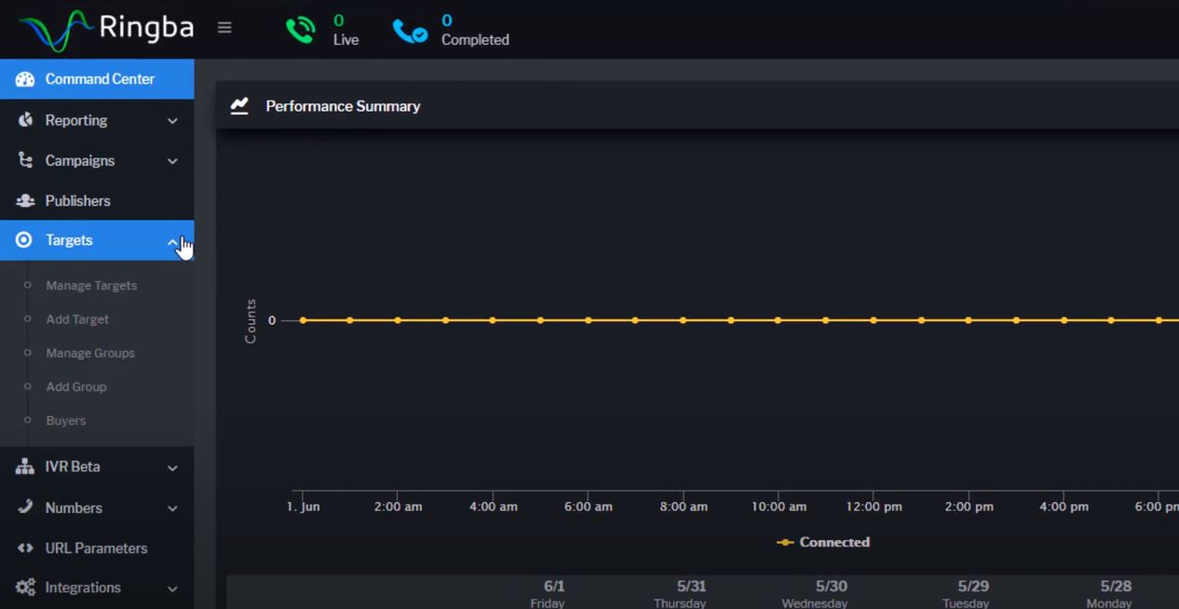Click the Command Center dashboard icon

pyautogui.click(x=25, y=79)
